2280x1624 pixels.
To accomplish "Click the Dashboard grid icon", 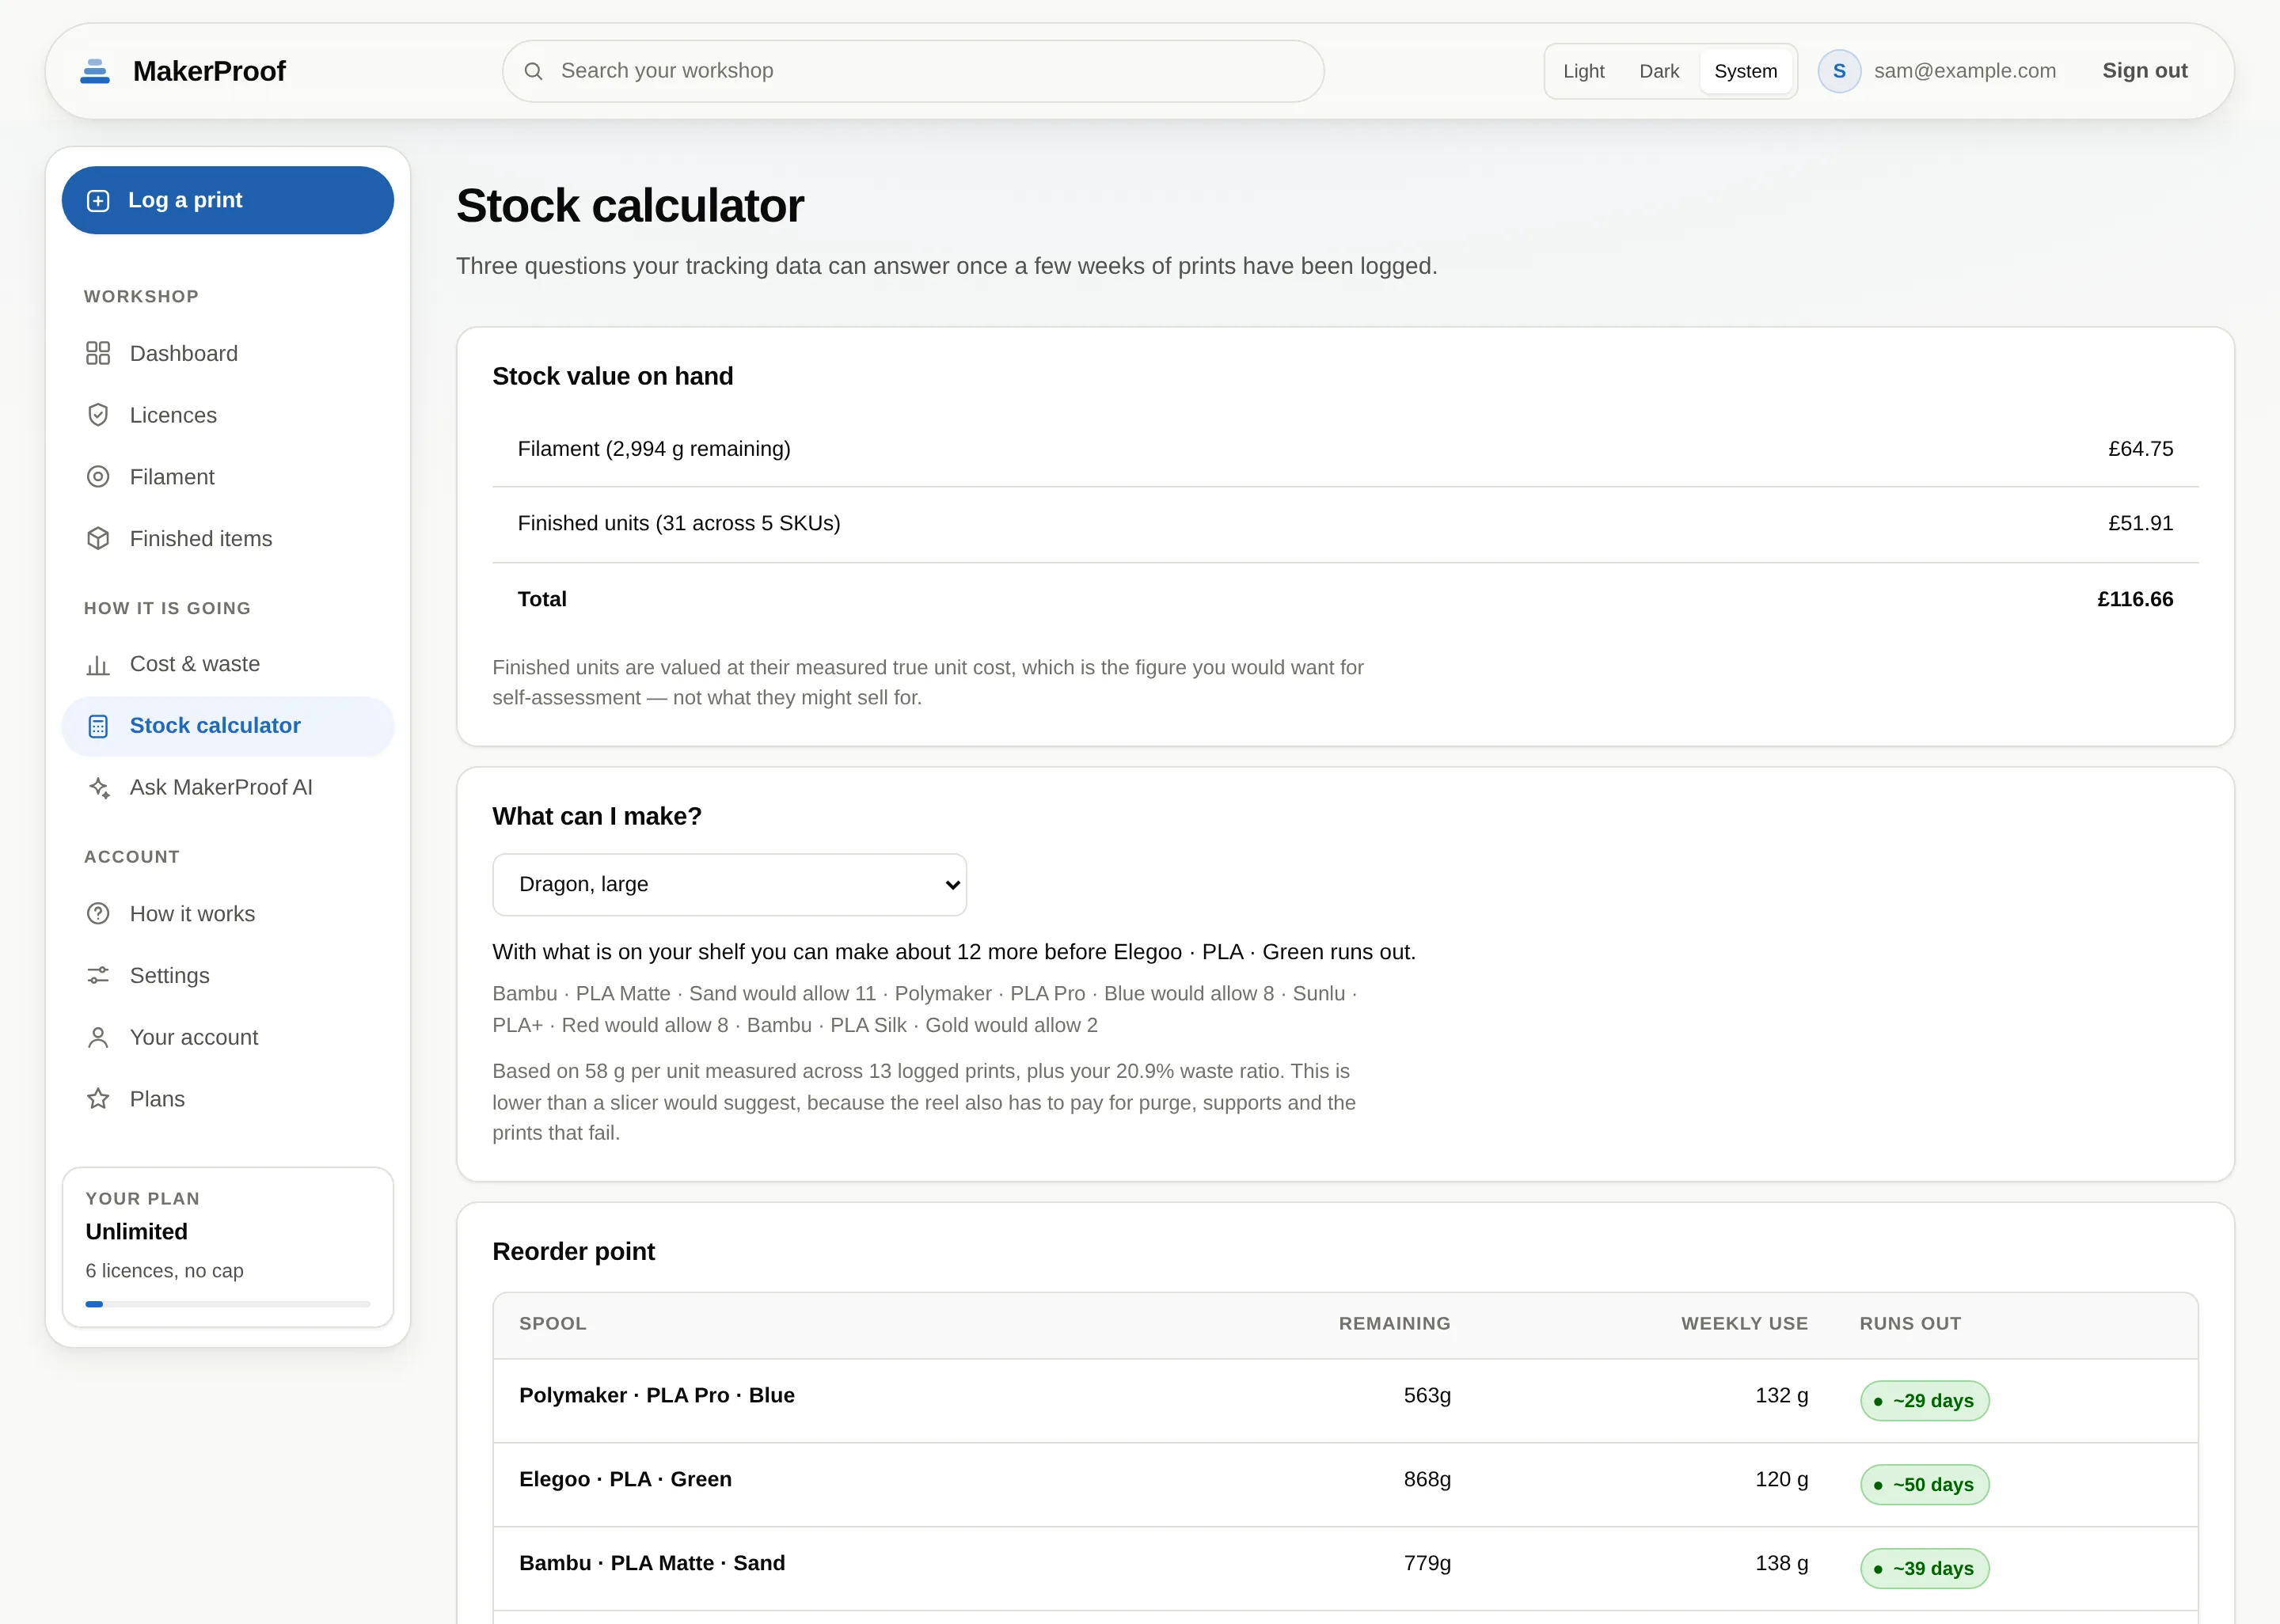I will coord(98,353).
